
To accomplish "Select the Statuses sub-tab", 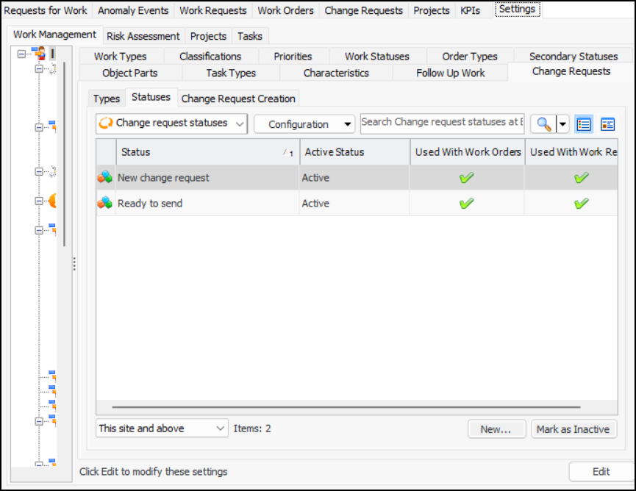I will [x=151, y=97].
